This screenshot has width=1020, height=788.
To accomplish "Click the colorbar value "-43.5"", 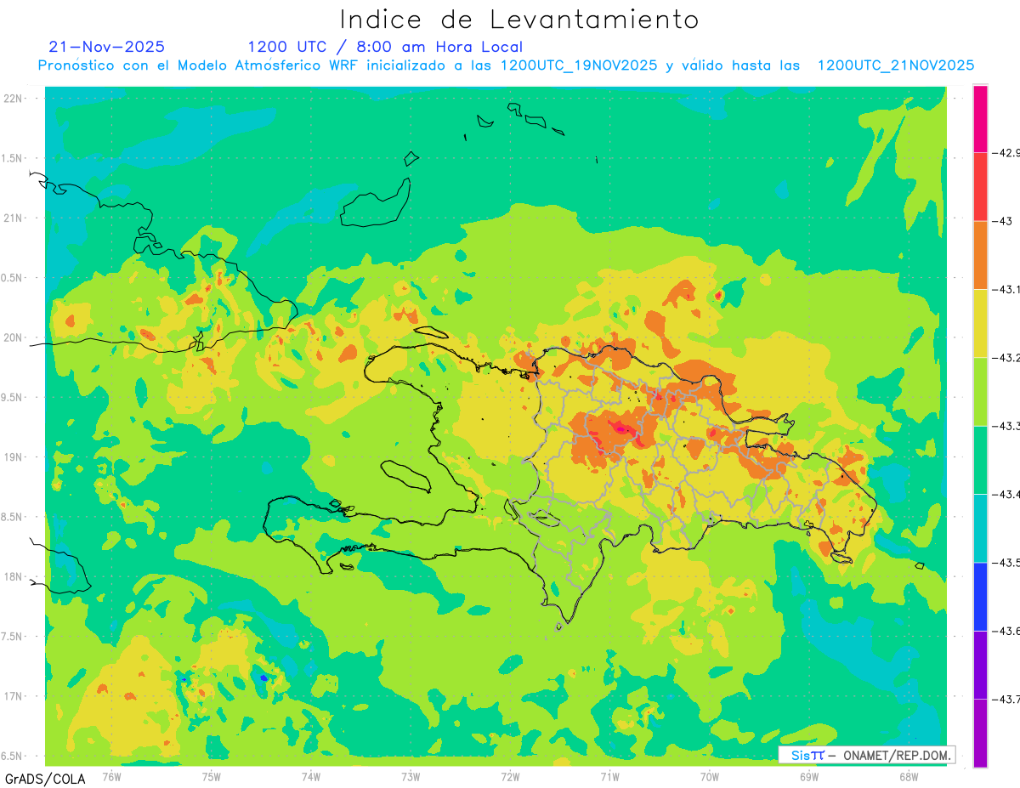I will [x=1007, y=563].
